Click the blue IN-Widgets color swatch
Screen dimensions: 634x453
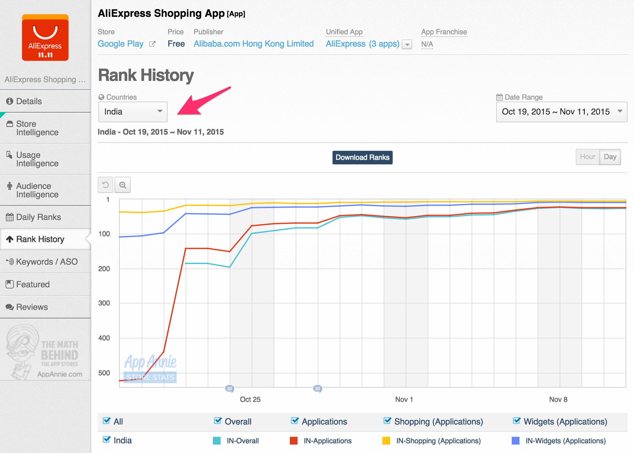tap(516, 441)
